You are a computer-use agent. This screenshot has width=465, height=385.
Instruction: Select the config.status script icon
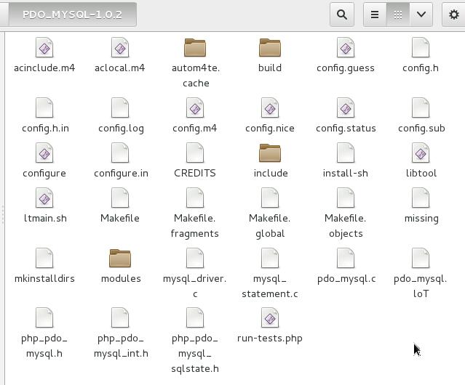(x=346, y=108)
